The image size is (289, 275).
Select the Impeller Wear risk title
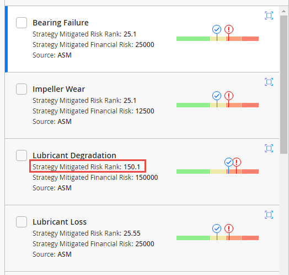[x=59, y=89]
